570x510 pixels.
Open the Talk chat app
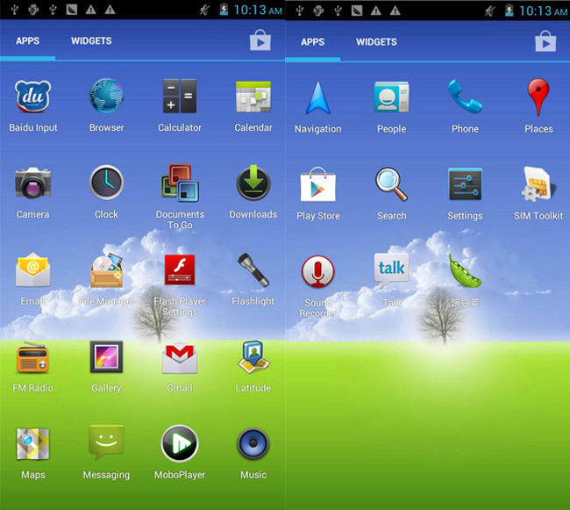[391, 271]
